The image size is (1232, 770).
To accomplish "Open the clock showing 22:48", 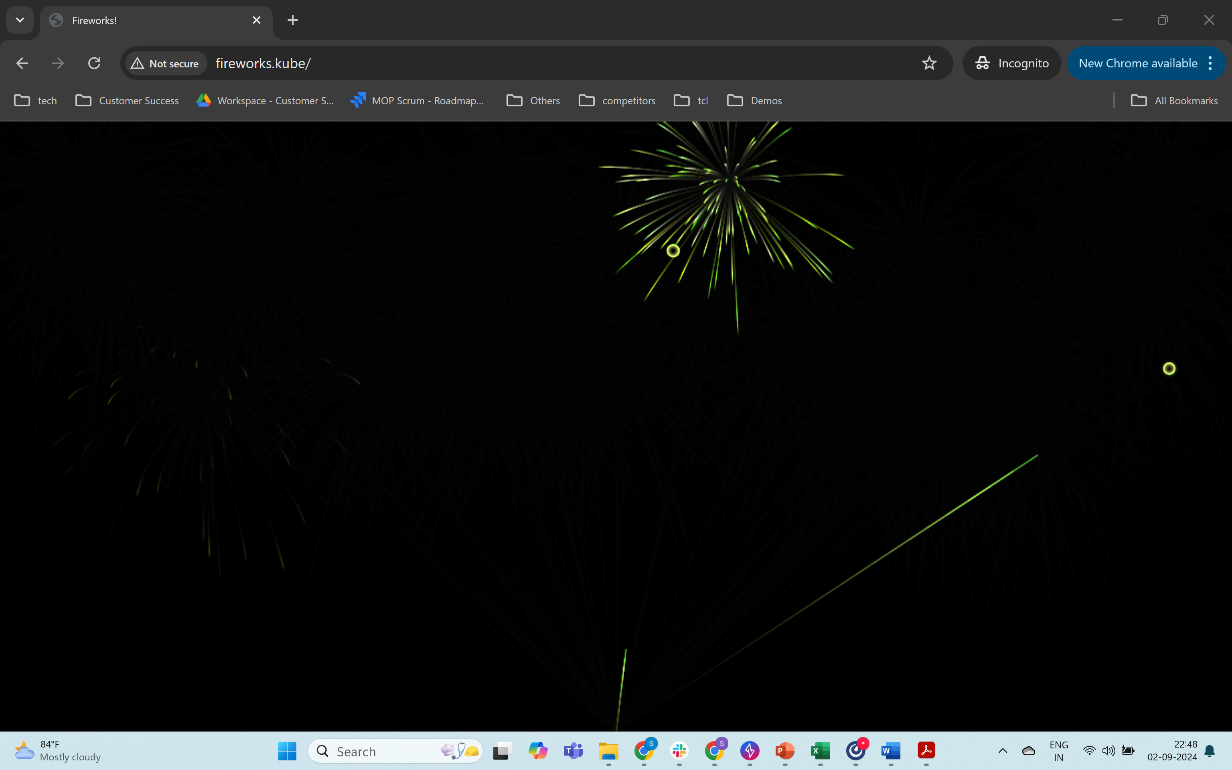I will coord(1172,751).
